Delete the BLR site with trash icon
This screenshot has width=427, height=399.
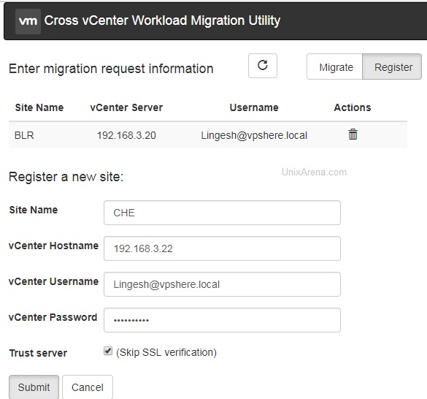coord(353,134)
